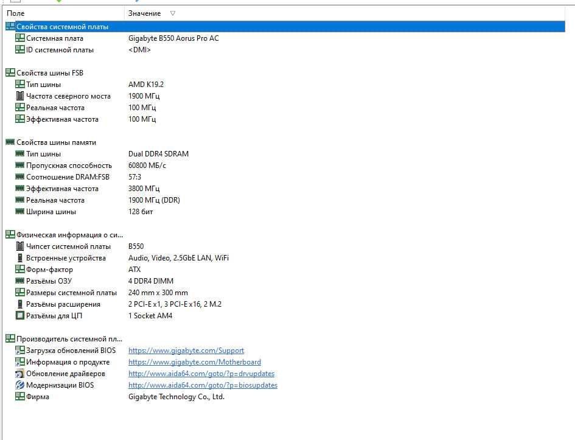Image resolution: width=575 pixels, height=440 pixels.
Task: Click the Разъёмы ОЗУ memory icon
Action: click(20, 281)
